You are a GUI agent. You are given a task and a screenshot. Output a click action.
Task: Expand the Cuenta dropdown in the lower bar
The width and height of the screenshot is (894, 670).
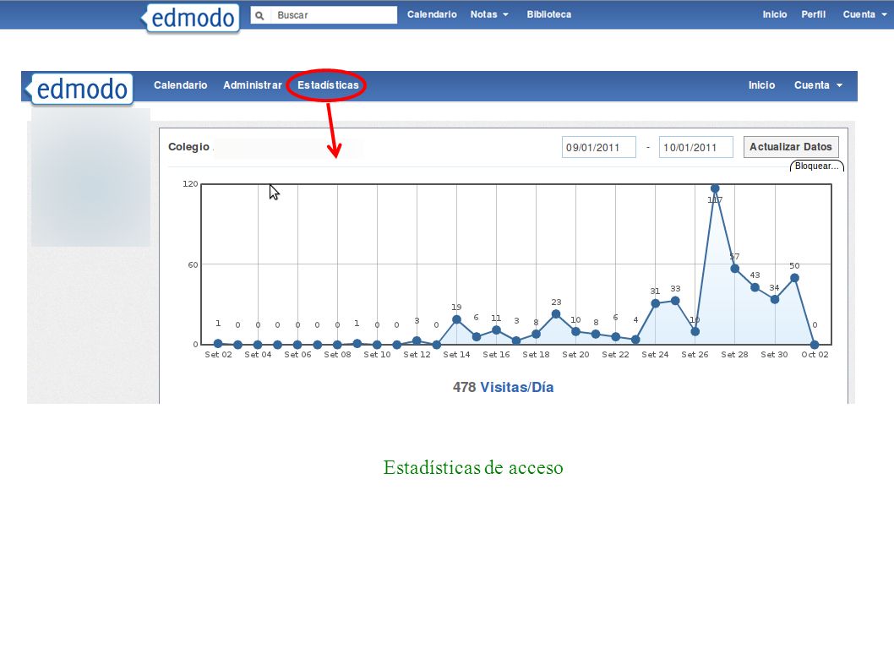[818, 85]
